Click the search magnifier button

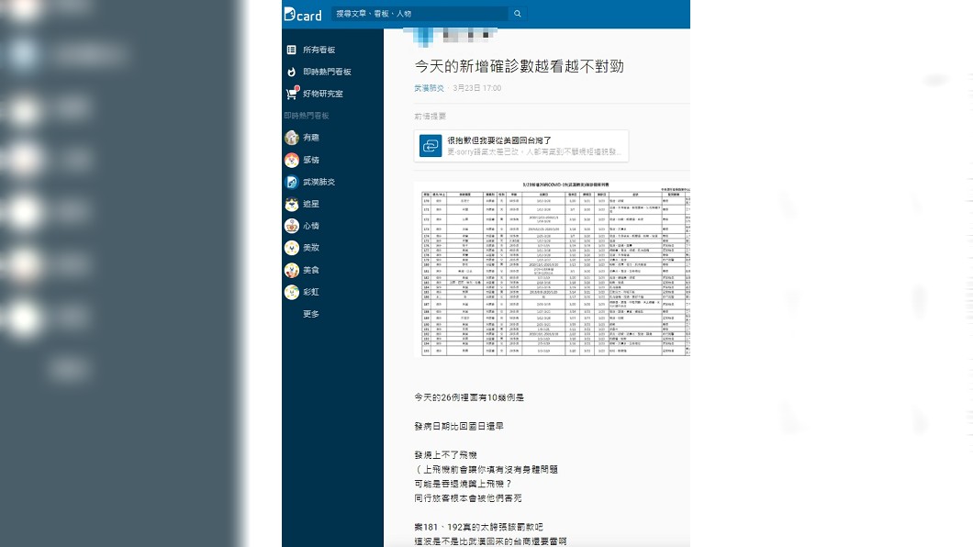[518, 14]
